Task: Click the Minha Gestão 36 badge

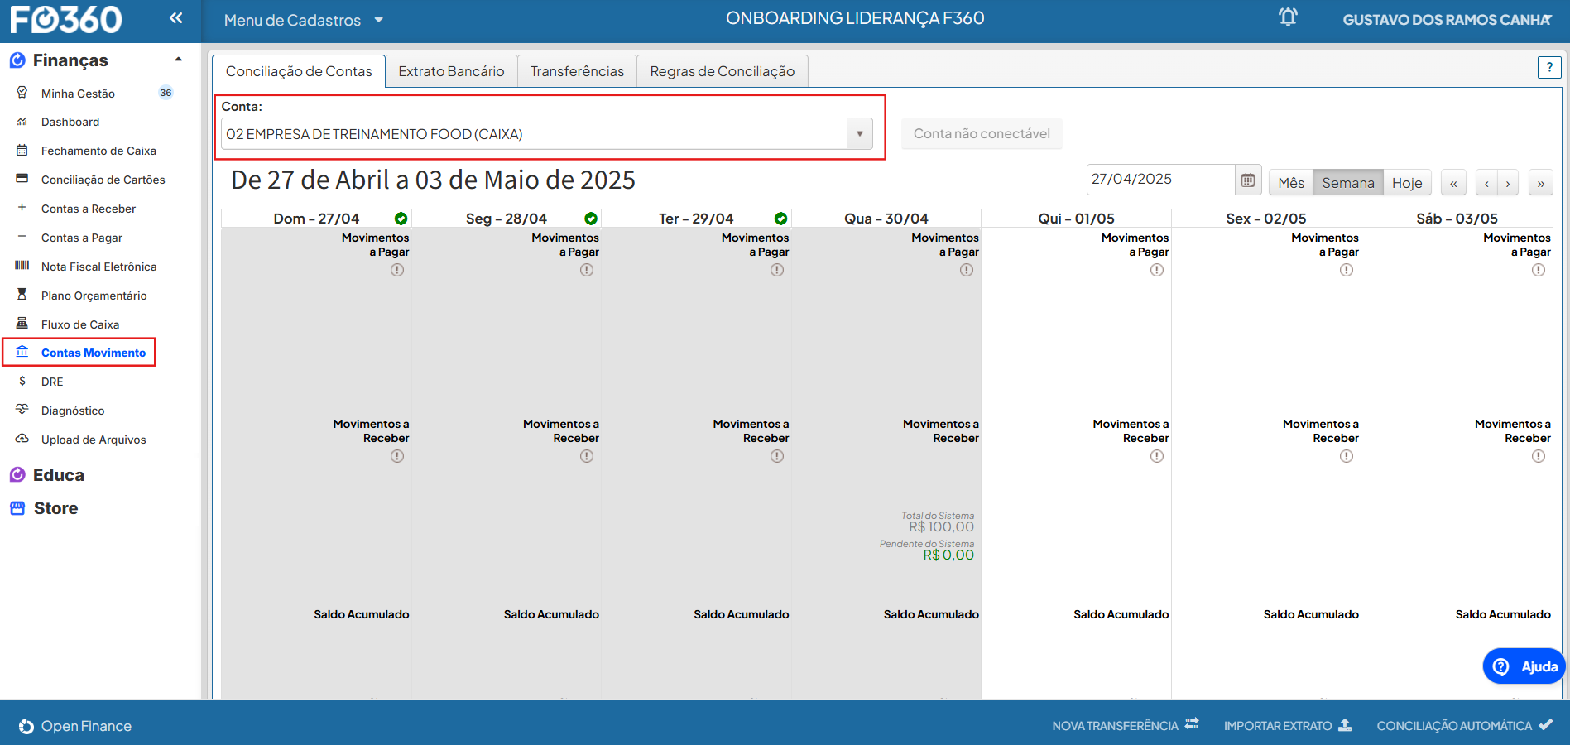Action: point(166,93)
